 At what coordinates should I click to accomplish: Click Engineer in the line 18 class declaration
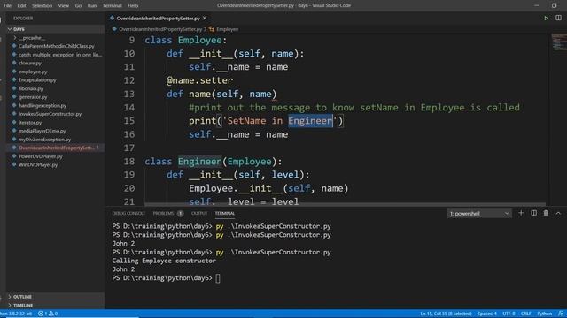click(x=199, y=161)
